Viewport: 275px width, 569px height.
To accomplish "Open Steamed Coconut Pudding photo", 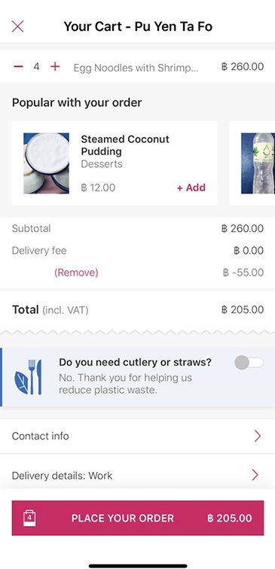I will [46, 163].
